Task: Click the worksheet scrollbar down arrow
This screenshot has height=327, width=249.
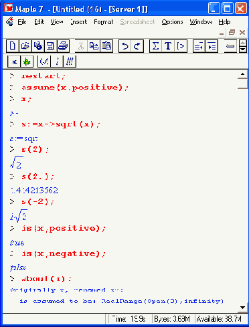Action: [x=243, y=308]
